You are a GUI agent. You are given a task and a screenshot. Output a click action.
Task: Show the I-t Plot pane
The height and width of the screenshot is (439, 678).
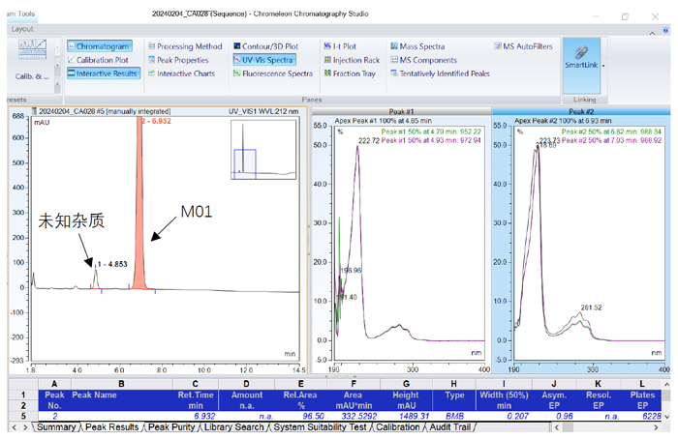342,46
